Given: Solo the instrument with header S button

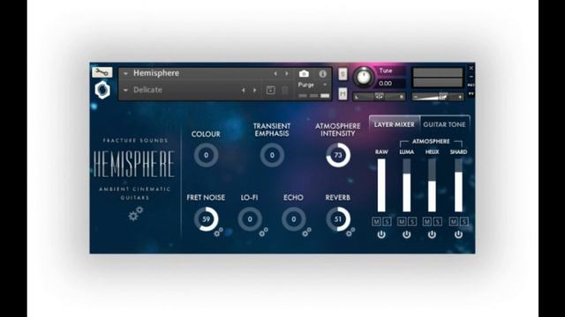Looking at the screenshot, I should pyautogui.click(x=343, y=74).
